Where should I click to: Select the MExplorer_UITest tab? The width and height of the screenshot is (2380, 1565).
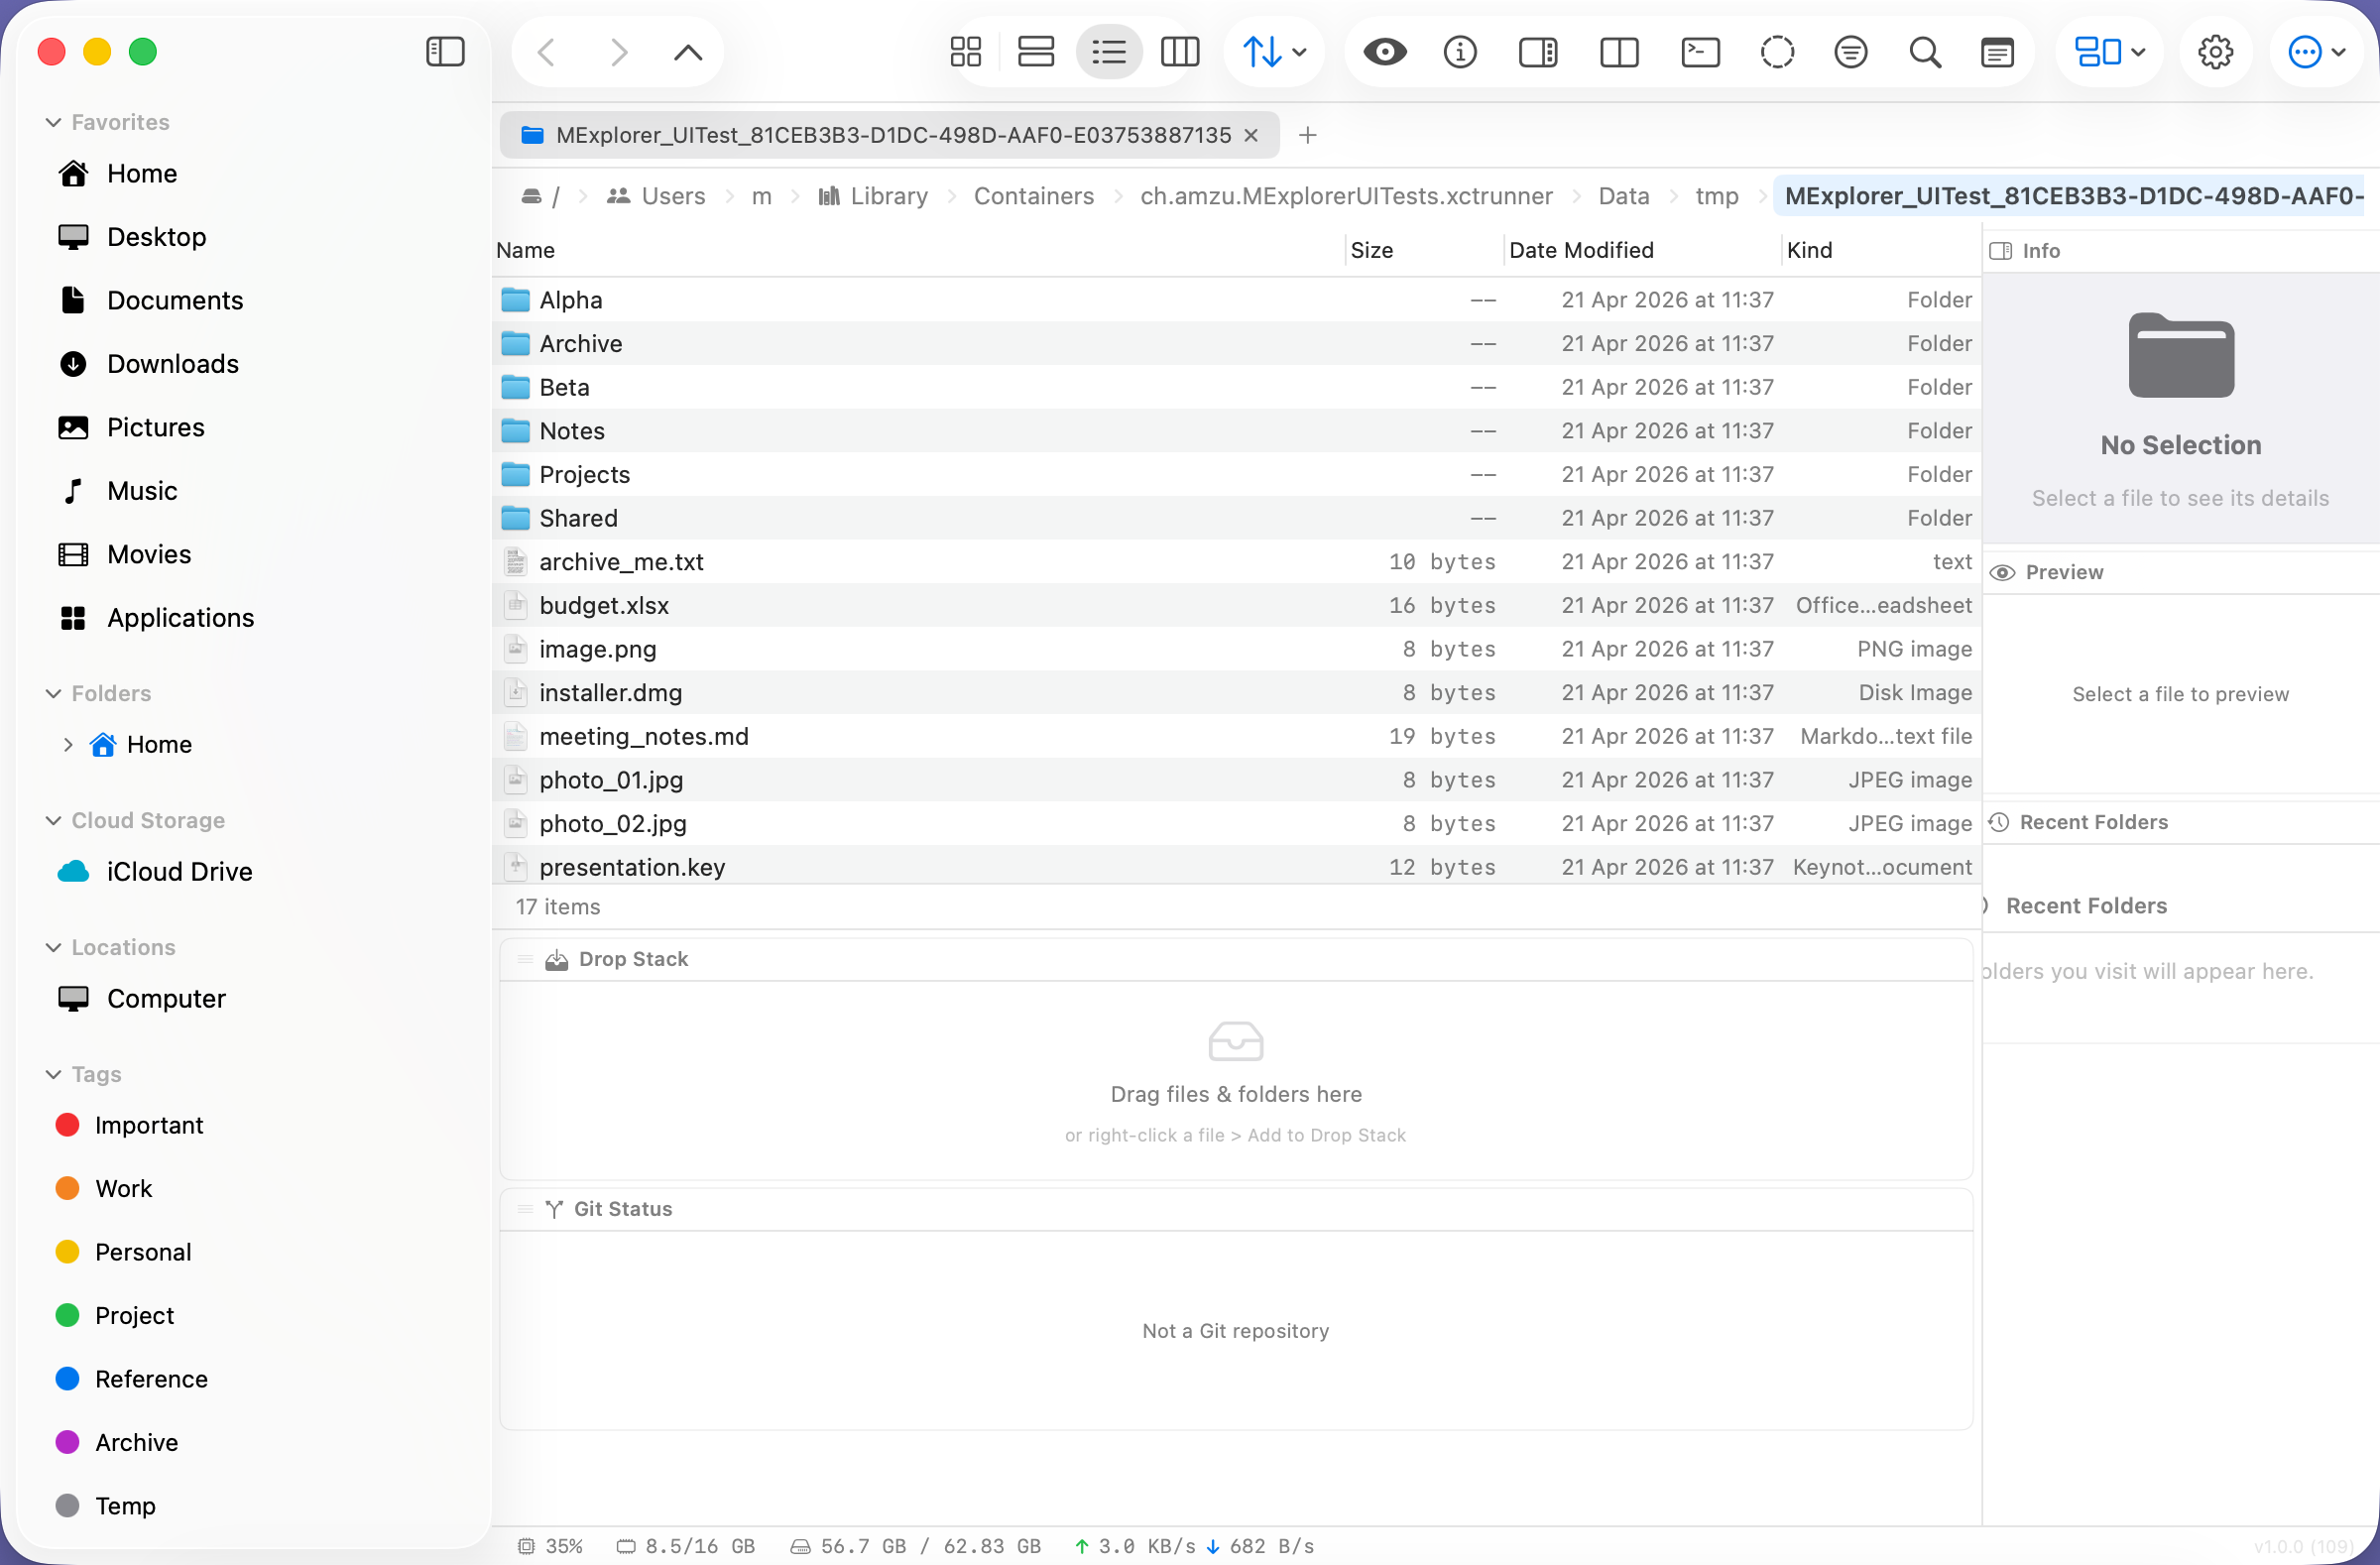889,135
